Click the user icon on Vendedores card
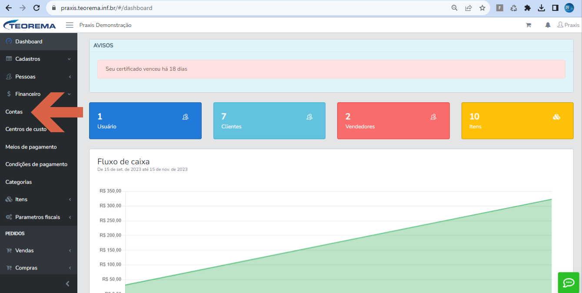 pyautogui.click(x=433, y=117)
